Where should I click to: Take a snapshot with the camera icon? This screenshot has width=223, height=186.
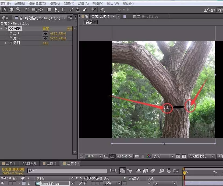(137, 156)
